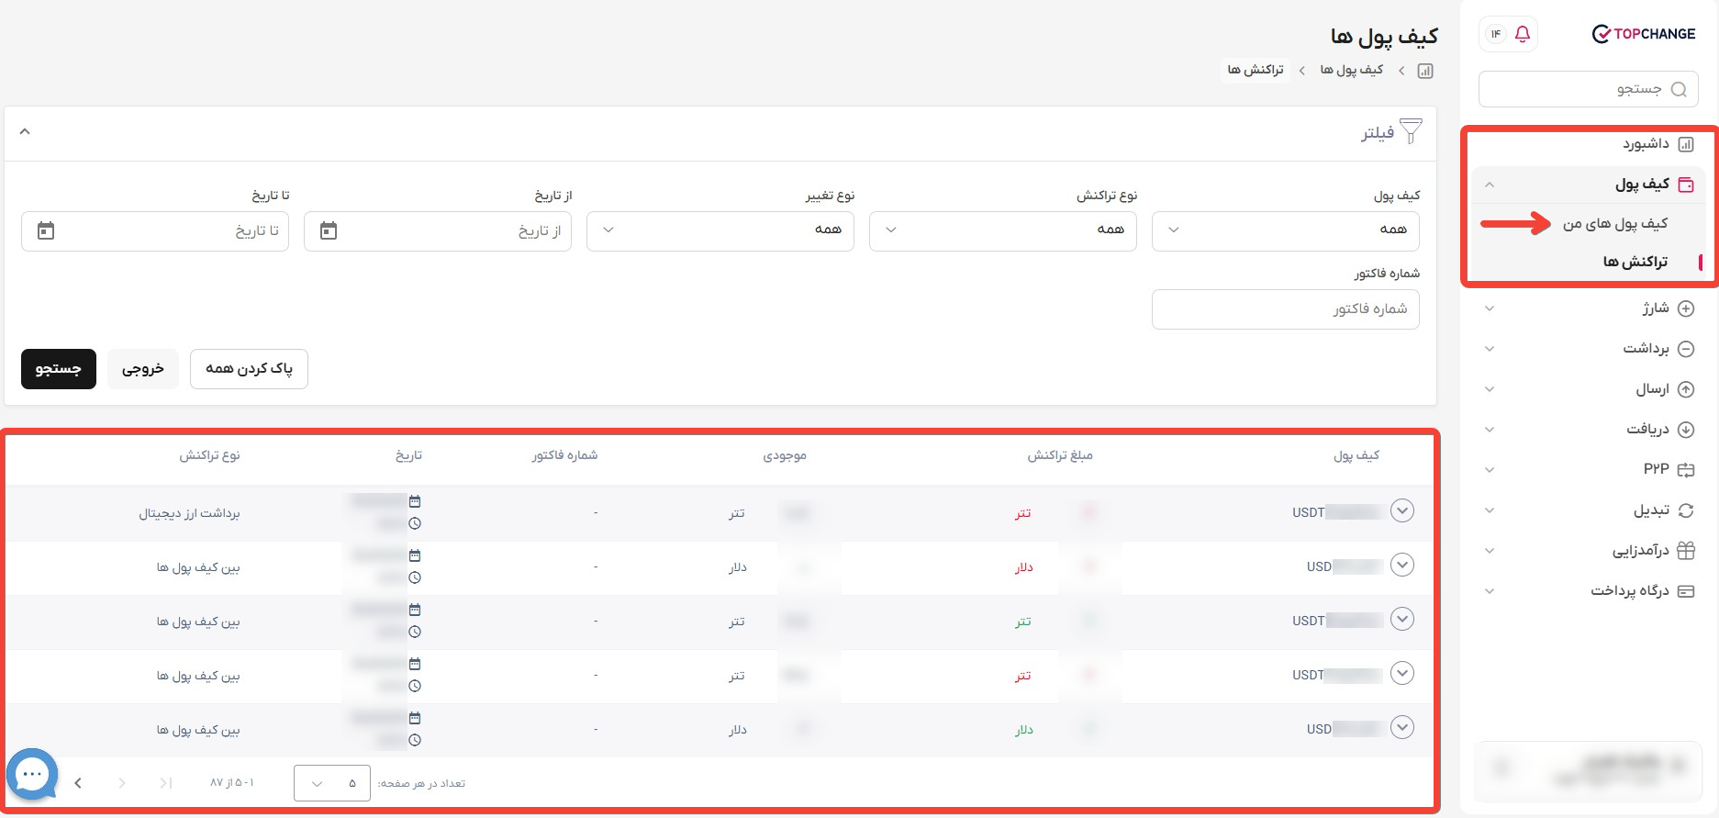Open the notifications bell
Screen dimensions: 1719x818
tap(1523, 34)
